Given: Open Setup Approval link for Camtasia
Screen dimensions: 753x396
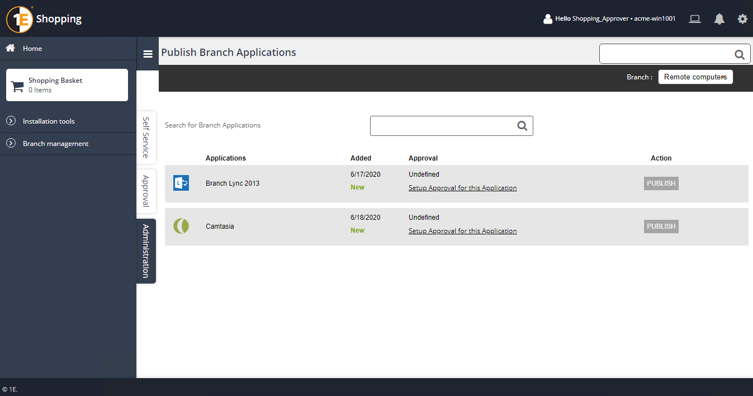Looking at the screenshot, I should coord(462,231).
